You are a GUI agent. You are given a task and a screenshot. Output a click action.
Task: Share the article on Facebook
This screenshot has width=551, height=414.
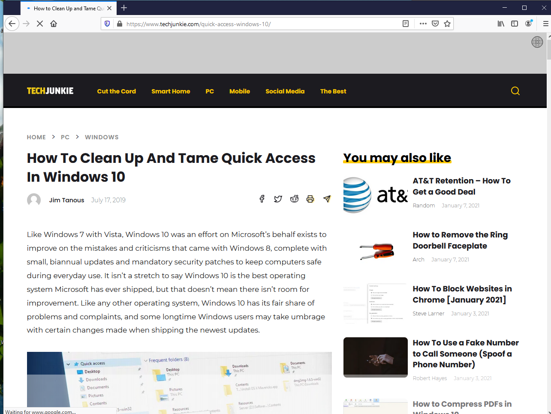pyautogui.click(x=262, y=199)
